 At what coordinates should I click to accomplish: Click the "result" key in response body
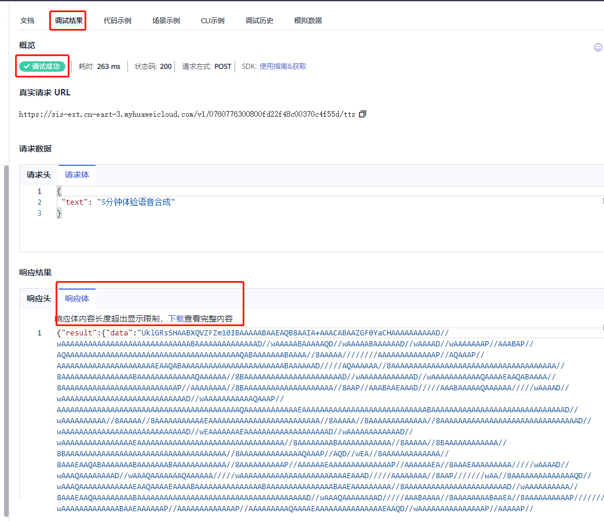click(x=79, y=332)
